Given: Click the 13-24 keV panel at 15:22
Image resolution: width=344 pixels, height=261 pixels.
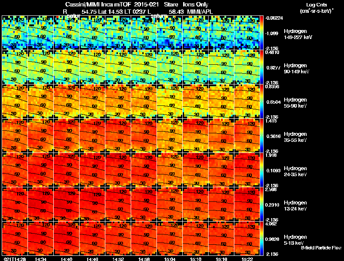Looking at the screenshot, I should point(247,204).
